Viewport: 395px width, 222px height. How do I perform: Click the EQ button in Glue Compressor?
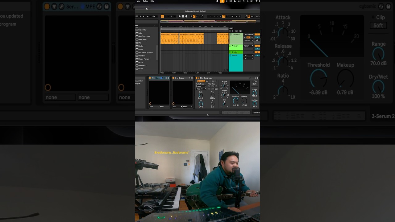pyautogui.click(x=213, y=81)
